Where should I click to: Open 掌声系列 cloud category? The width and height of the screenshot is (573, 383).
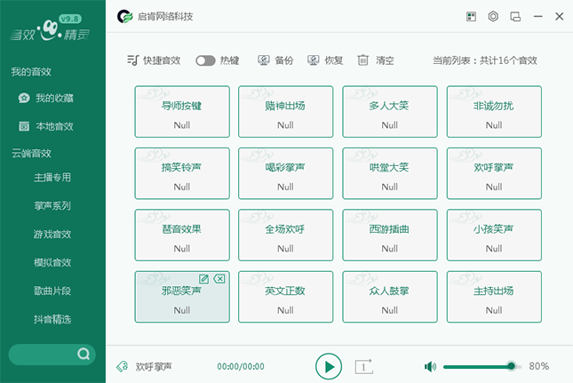pos(52,206)
